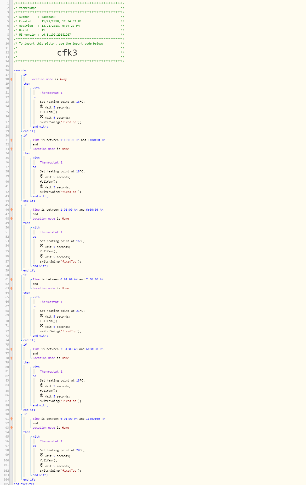Screen dimensions: 308x485
Task: Click Thermostat 1 on line 51
Action: [51, 232]
